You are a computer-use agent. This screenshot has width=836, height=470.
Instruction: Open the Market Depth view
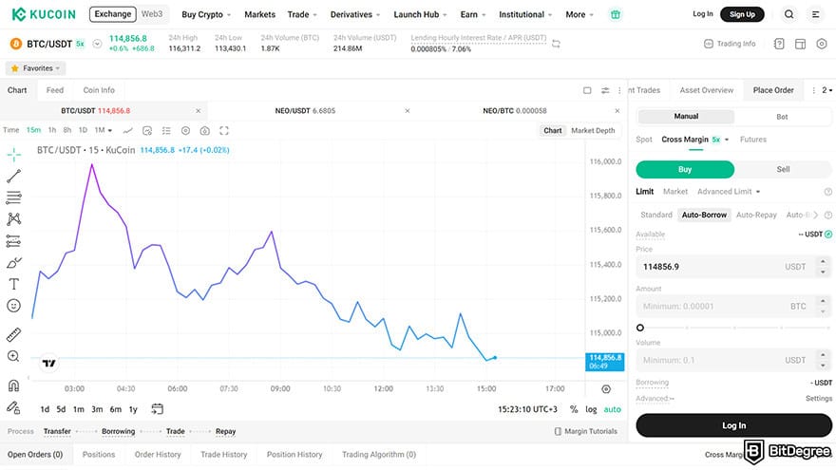click(593, 131)
